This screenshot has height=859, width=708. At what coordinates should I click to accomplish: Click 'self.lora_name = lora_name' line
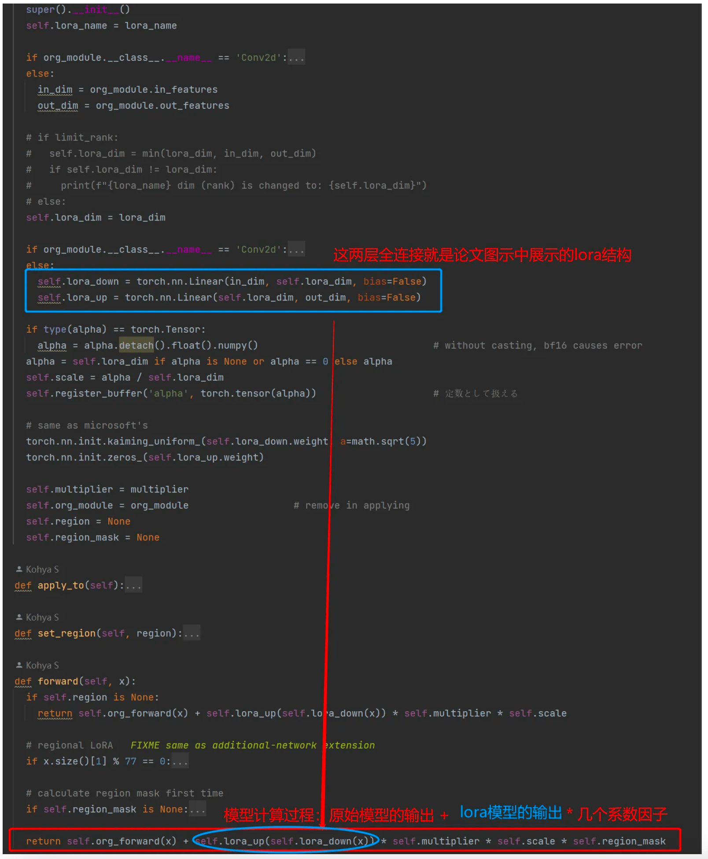tap(101, 26)
